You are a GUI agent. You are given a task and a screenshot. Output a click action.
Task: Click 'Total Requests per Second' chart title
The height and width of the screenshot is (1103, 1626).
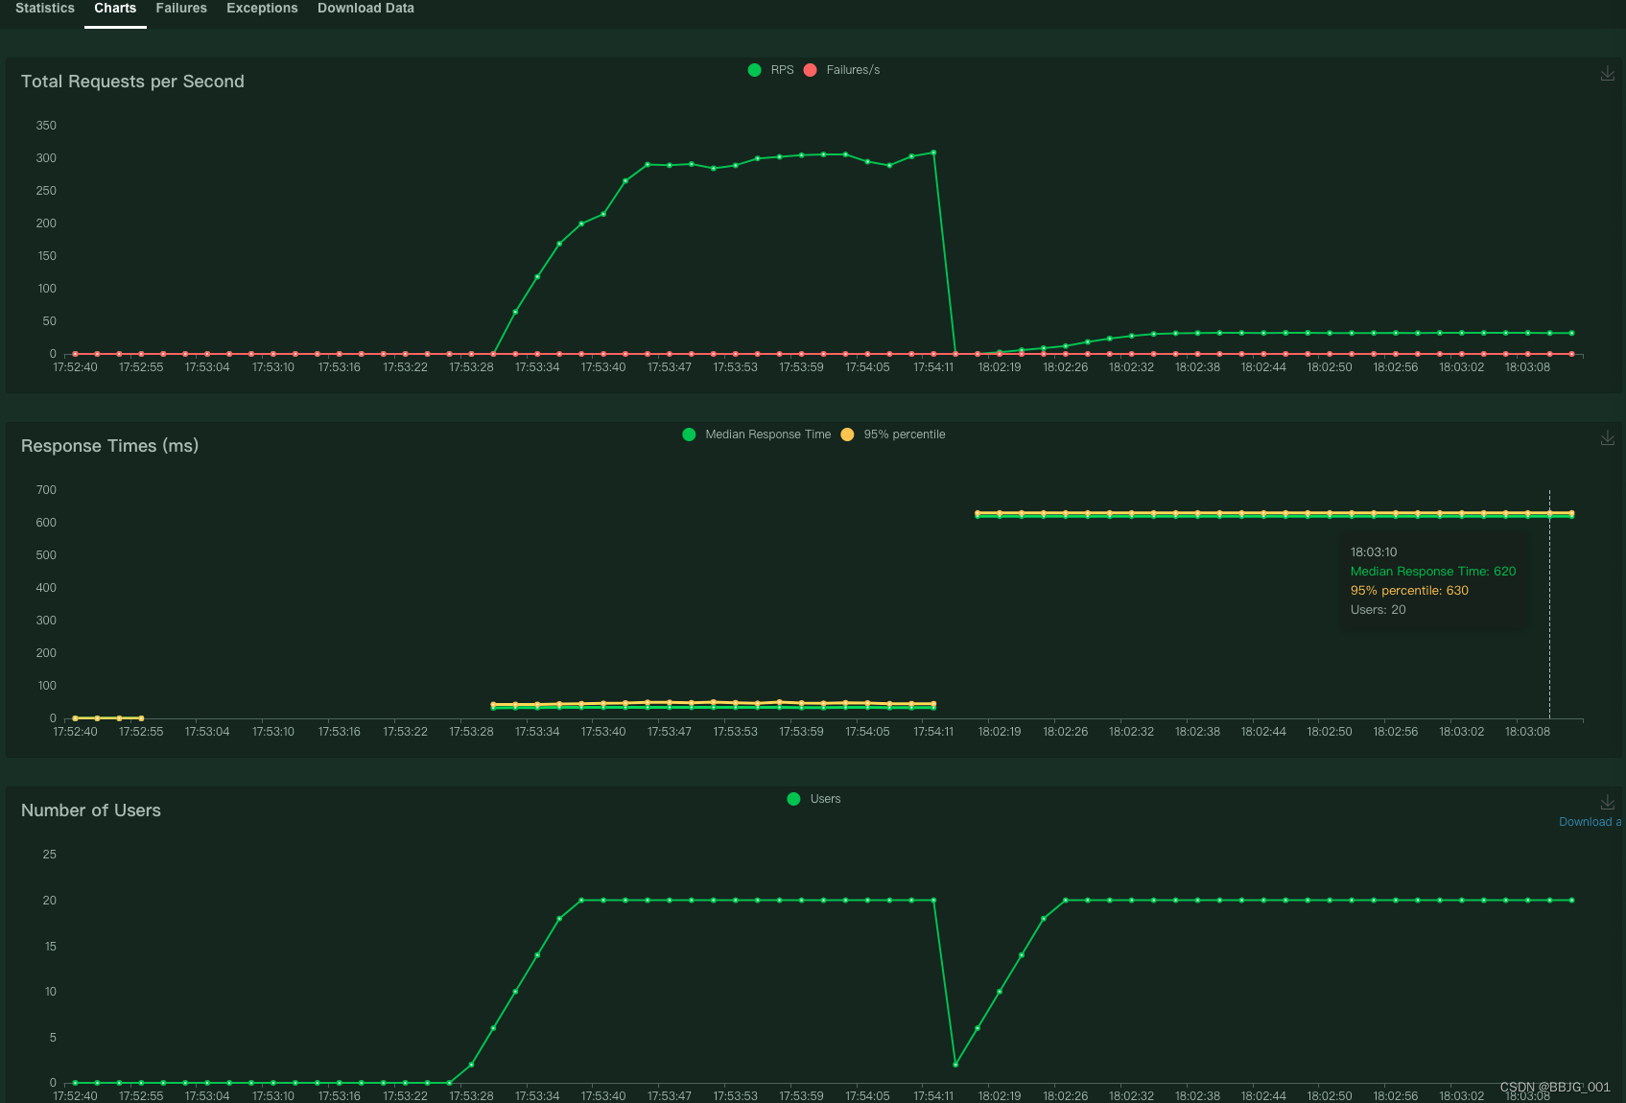132,82
